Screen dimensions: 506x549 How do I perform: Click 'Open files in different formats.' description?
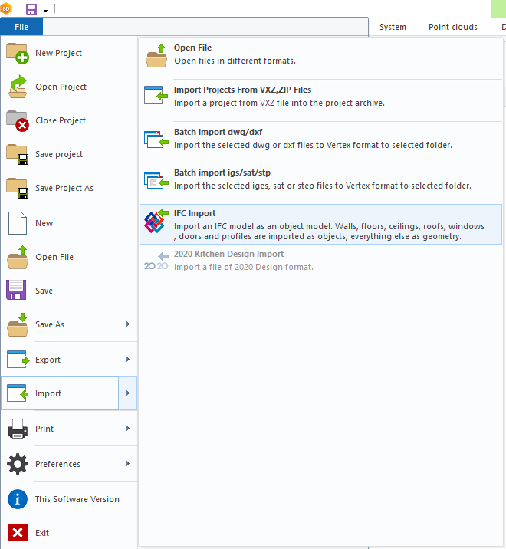[x=235, y=61]
